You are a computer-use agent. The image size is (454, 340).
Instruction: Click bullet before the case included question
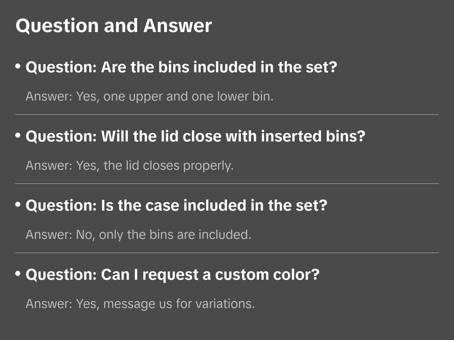click(x=18, y=205)
